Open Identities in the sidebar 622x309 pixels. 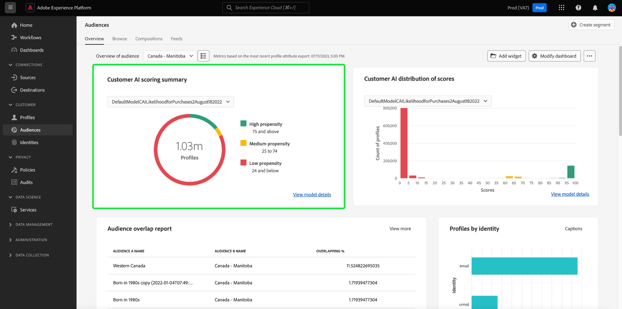[38, 143]
